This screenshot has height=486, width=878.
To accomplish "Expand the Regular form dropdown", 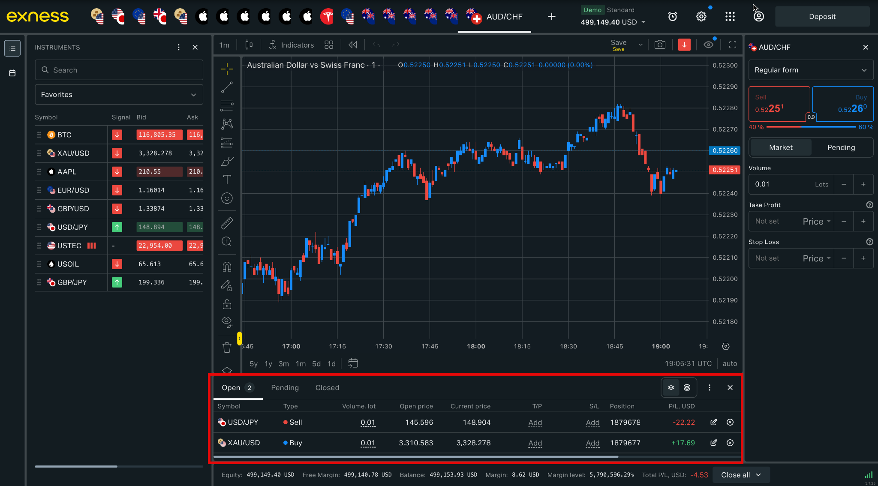I will click(811, 70).
